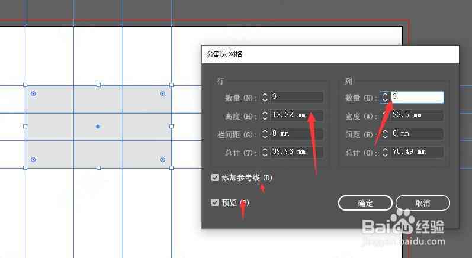Click the bottom-middle selection handle
The height and width of the screenshot is (258, 472).
[98, 168]
